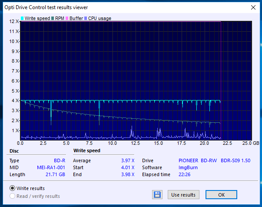Image resolution: width=262 pixels, height=207 pixels.
Task: Click the Disc section heading
Action: tap(14, 151)
